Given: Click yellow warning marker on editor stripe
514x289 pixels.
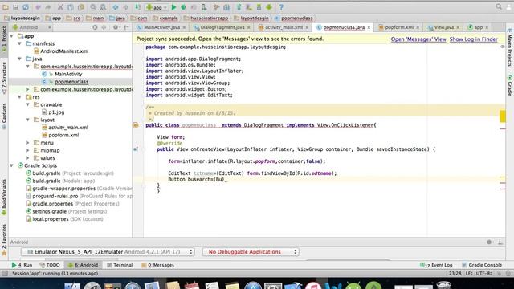Looking at the screenshot, I should (x=503, y=116).
